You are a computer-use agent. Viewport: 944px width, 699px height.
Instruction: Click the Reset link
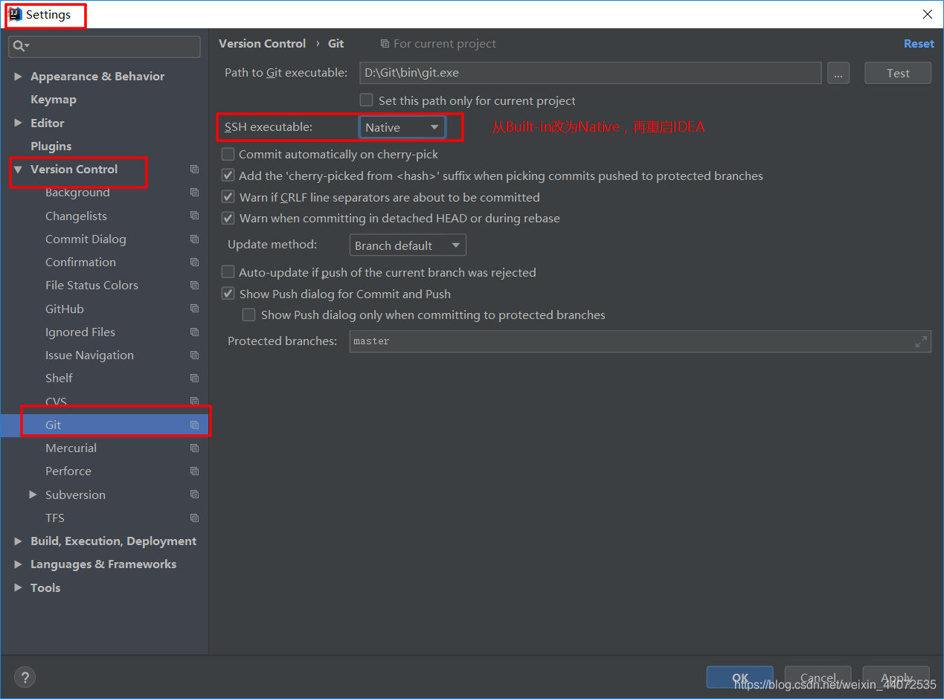click(919, 44)
